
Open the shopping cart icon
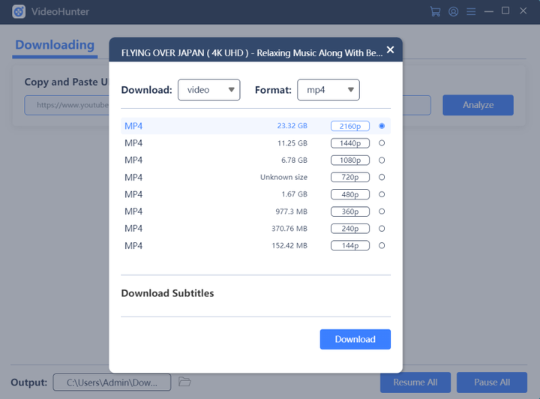pyautogui.click(x=435, y=11)
